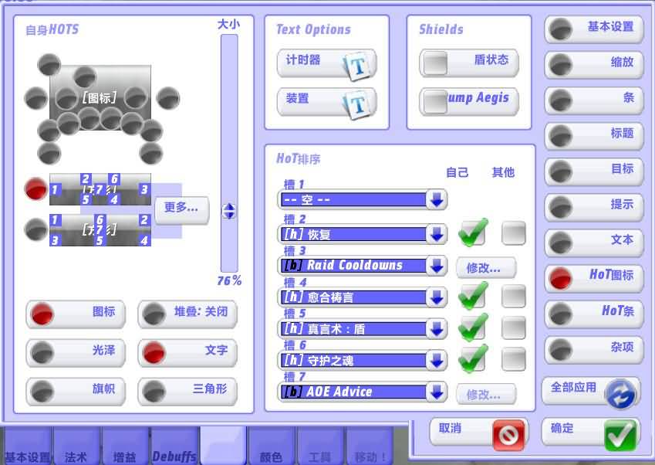Enable the 光泽 option
The image size is (655, 465).
coord(76,352)
